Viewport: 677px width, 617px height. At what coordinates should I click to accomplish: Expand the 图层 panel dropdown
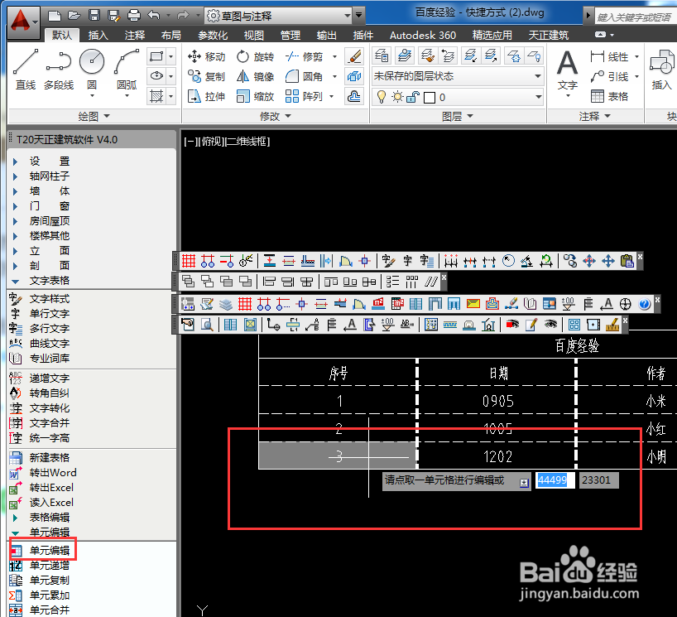pyautogui.click(x=457, y=116)
